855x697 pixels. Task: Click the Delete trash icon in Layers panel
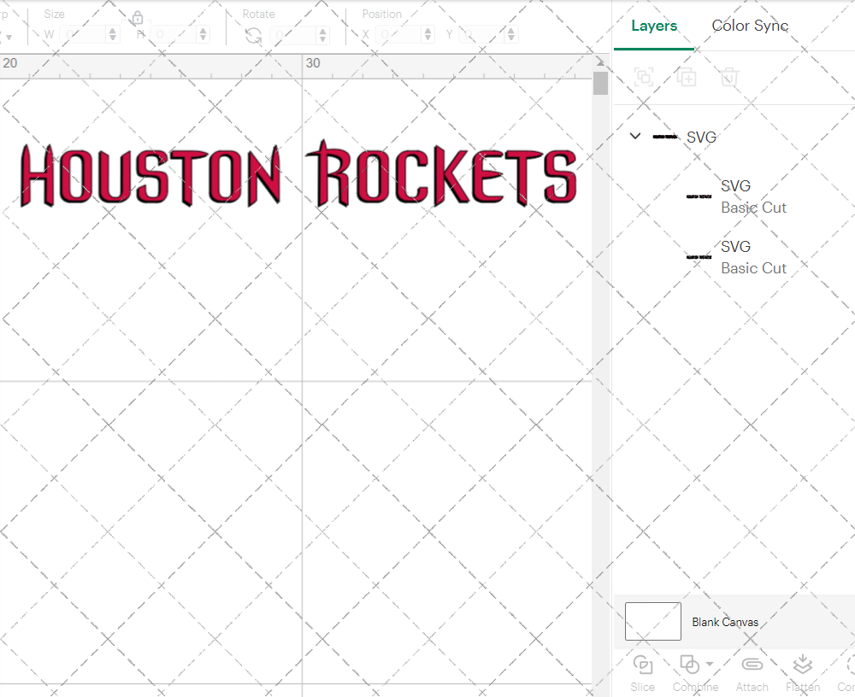point(728,77)
